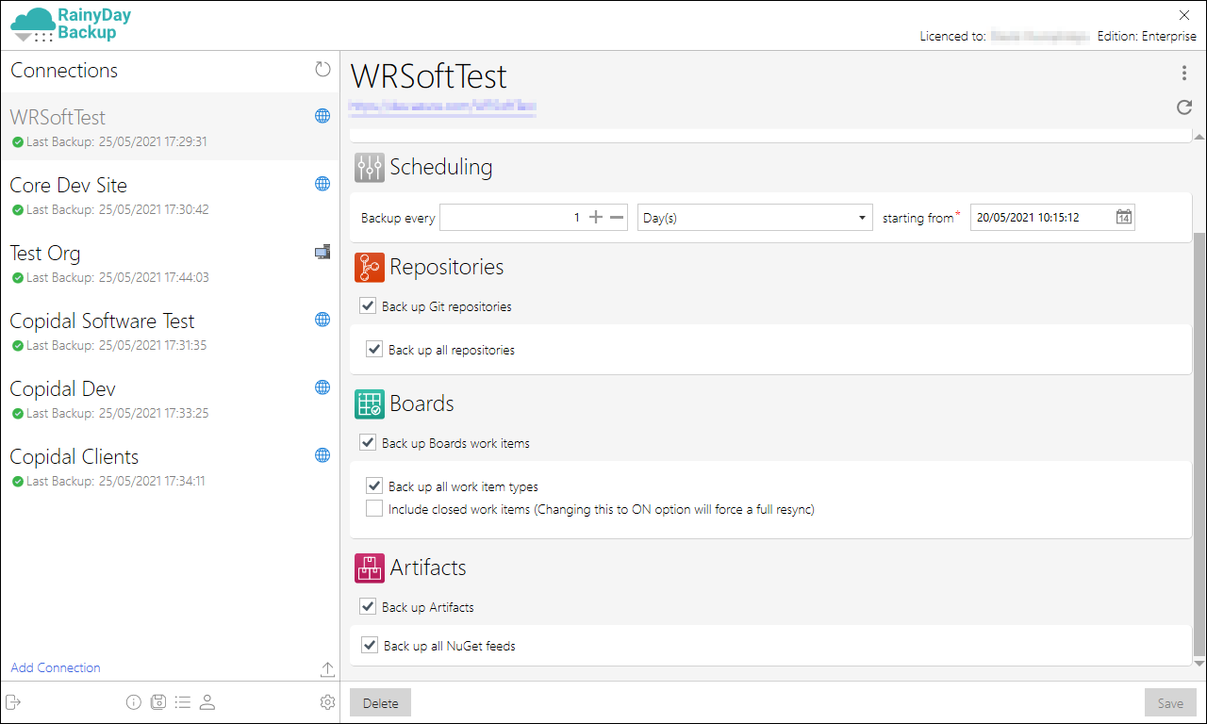Viewport: 1207px width, 724px height.
Task: Click the Connections heading
Action: coord(64,70)
